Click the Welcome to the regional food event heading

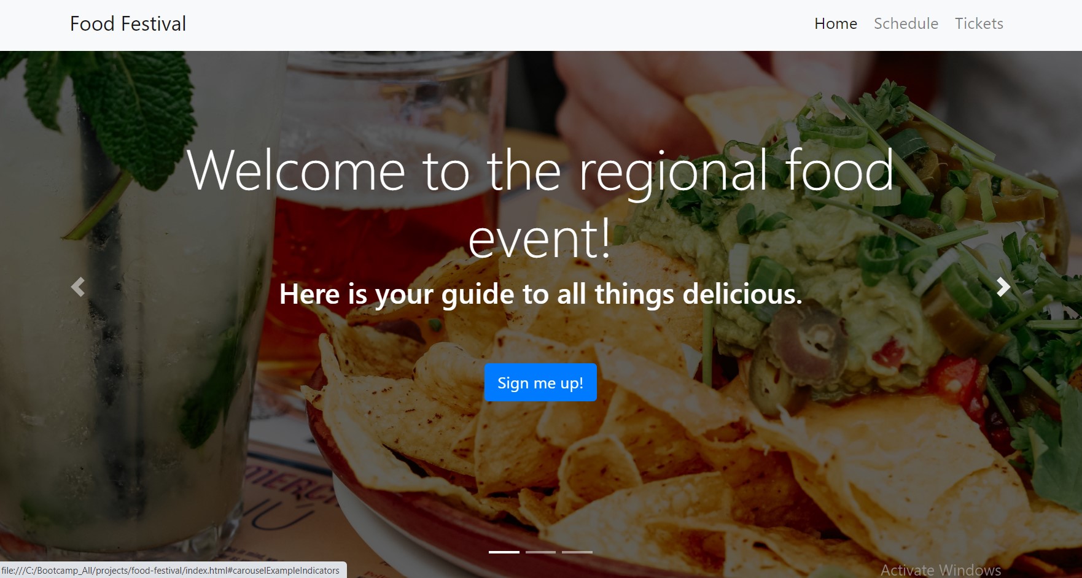(x=540, y=204)
